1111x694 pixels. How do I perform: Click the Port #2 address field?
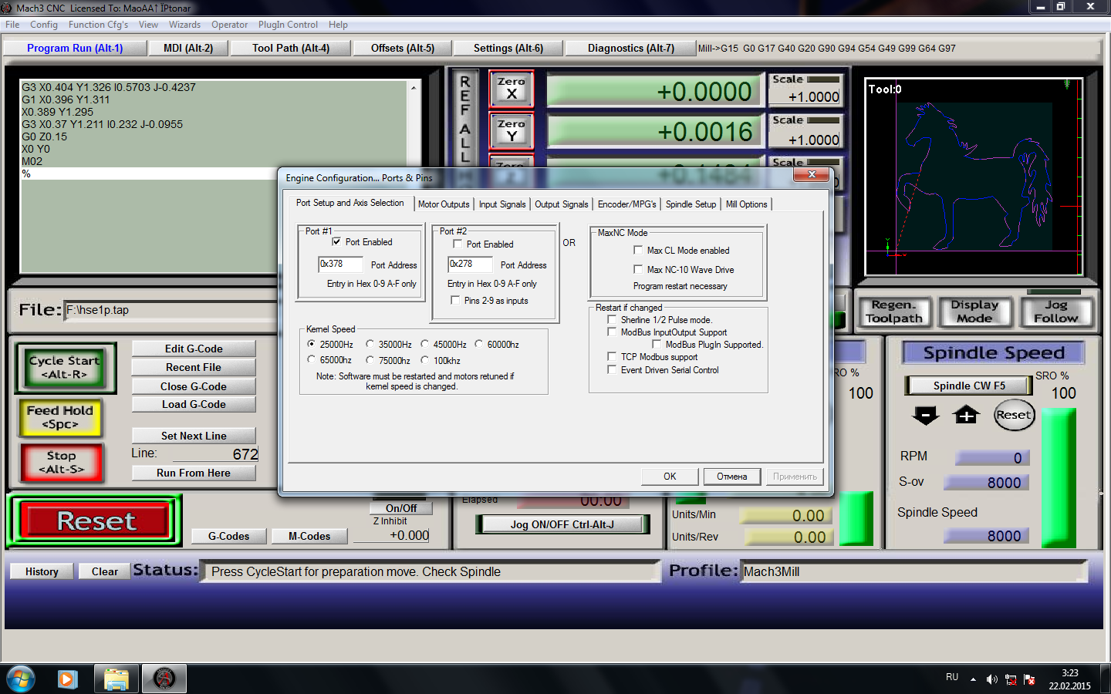470,264
